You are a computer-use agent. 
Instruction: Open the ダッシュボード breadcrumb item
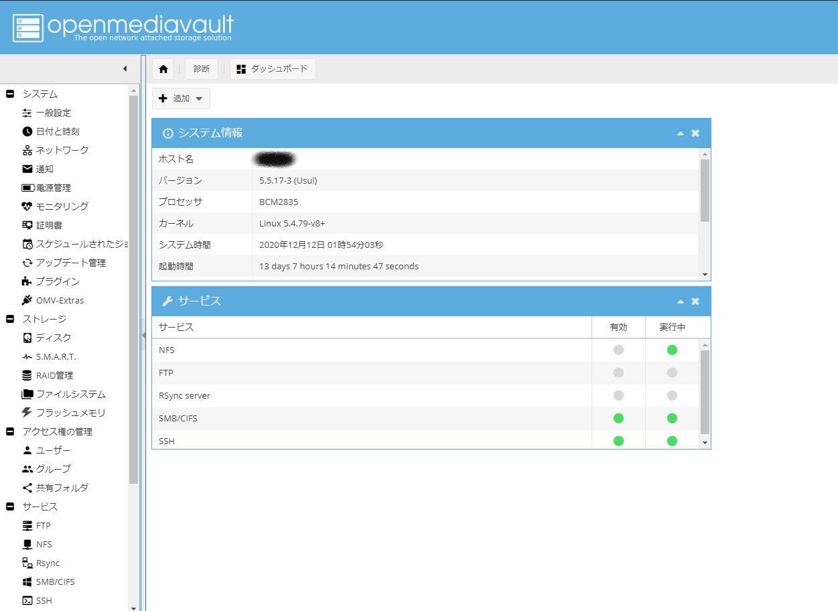point(273,69)
